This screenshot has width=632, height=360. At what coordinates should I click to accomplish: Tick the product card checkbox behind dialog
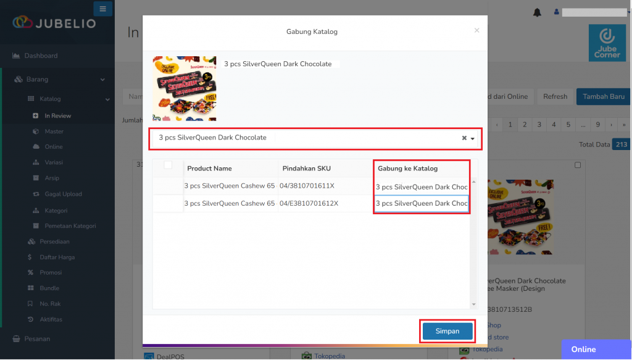(x=578, y=165)
